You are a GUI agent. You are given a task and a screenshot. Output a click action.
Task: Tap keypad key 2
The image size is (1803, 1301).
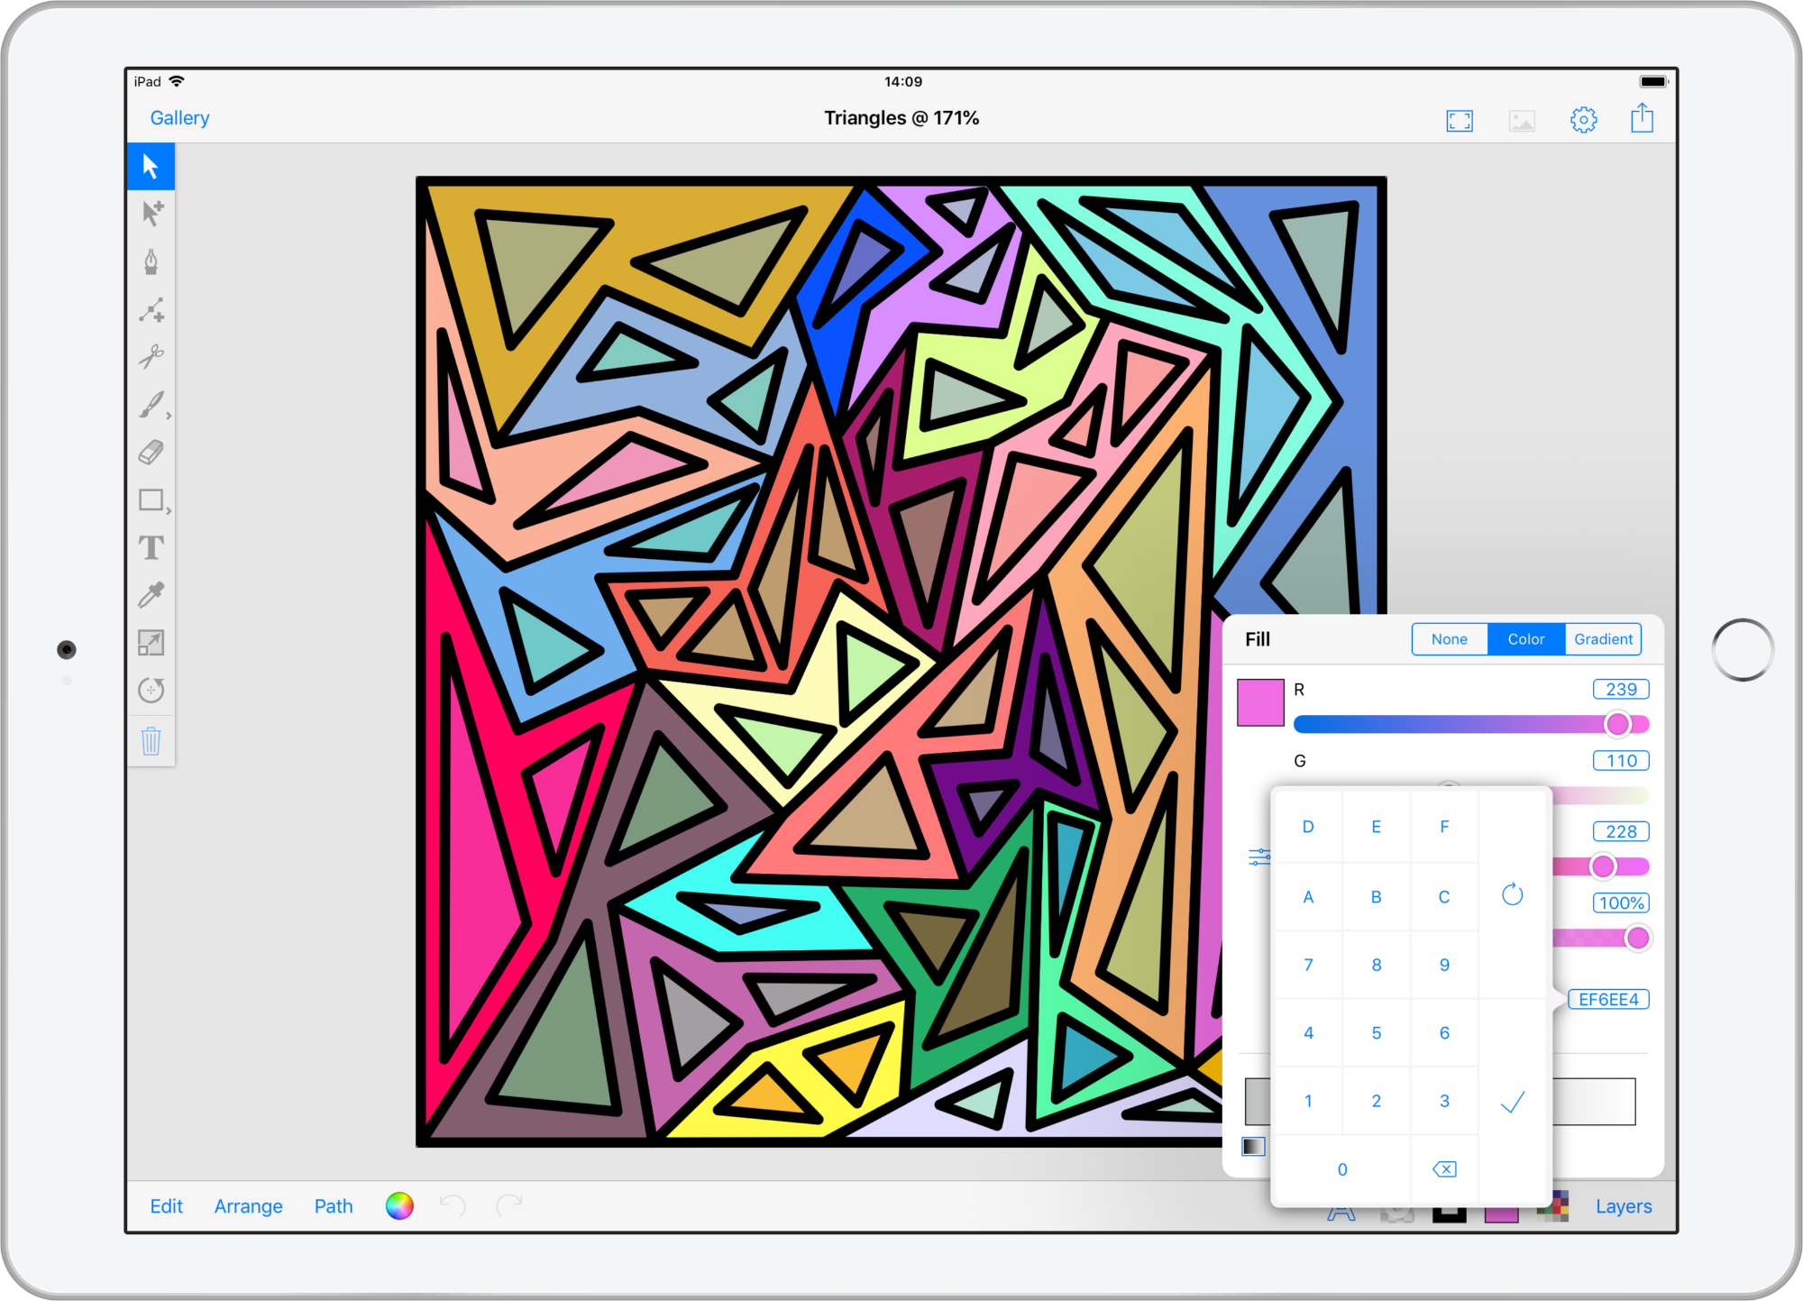[x=1377, y=1101]
